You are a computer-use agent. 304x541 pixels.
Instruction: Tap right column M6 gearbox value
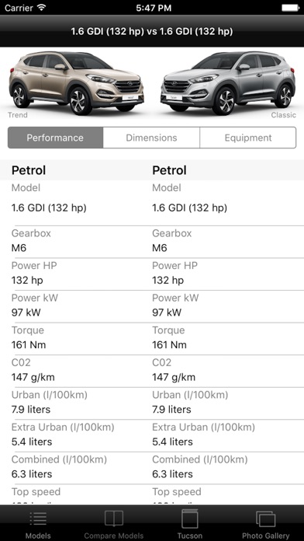click(160, 248)
